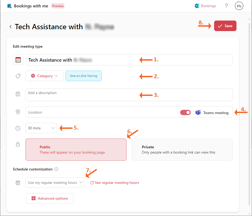Viewport: 252px width, 216px height.
Task: Click the duration clock icon
Action: tap(18, 128)
